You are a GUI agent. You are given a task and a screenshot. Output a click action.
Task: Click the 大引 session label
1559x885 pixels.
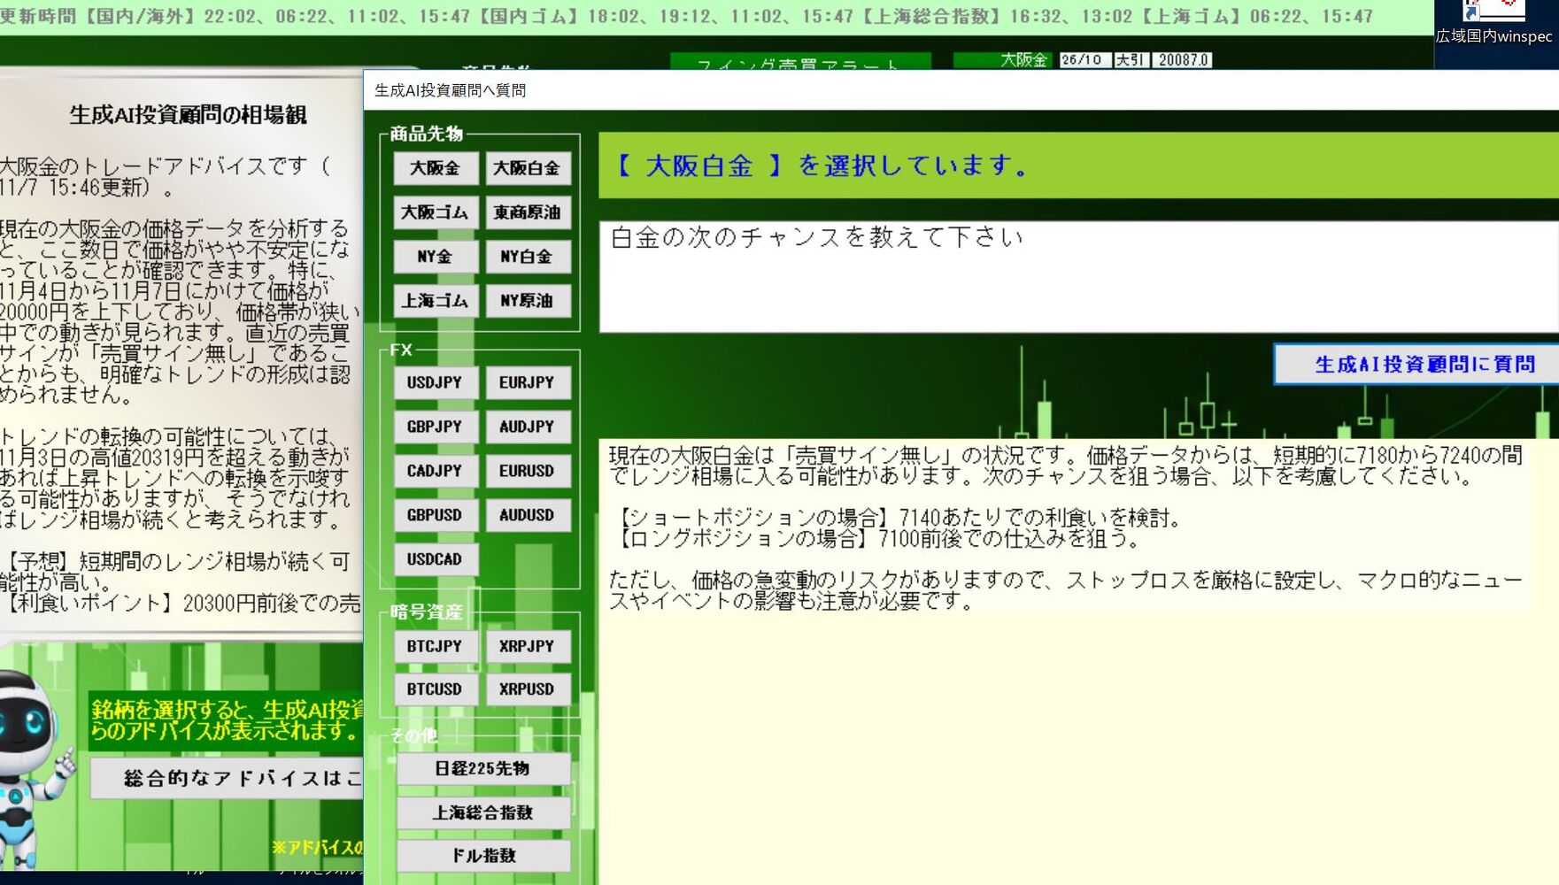[x=1130, y=59]
